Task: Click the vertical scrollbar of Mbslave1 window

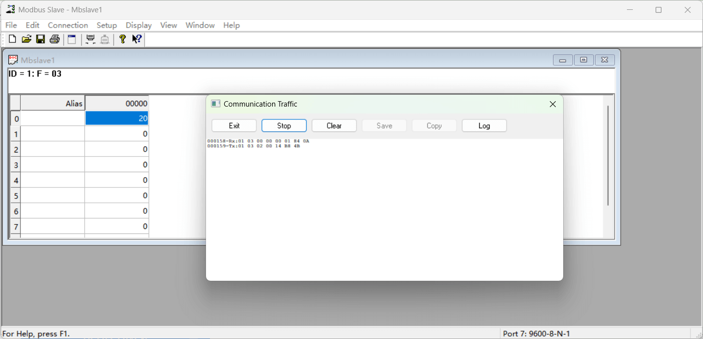Action: tap(608, 155)
